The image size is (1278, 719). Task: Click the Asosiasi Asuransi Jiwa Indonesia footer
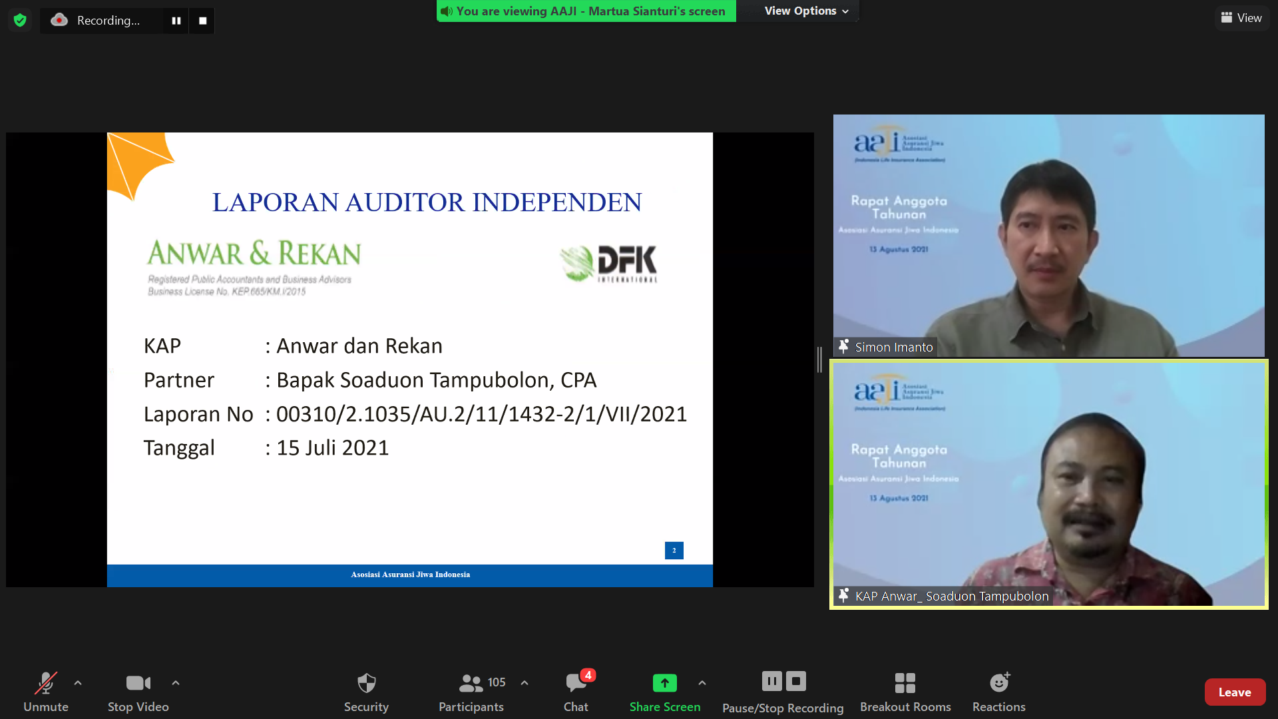(x=410, y=575)
